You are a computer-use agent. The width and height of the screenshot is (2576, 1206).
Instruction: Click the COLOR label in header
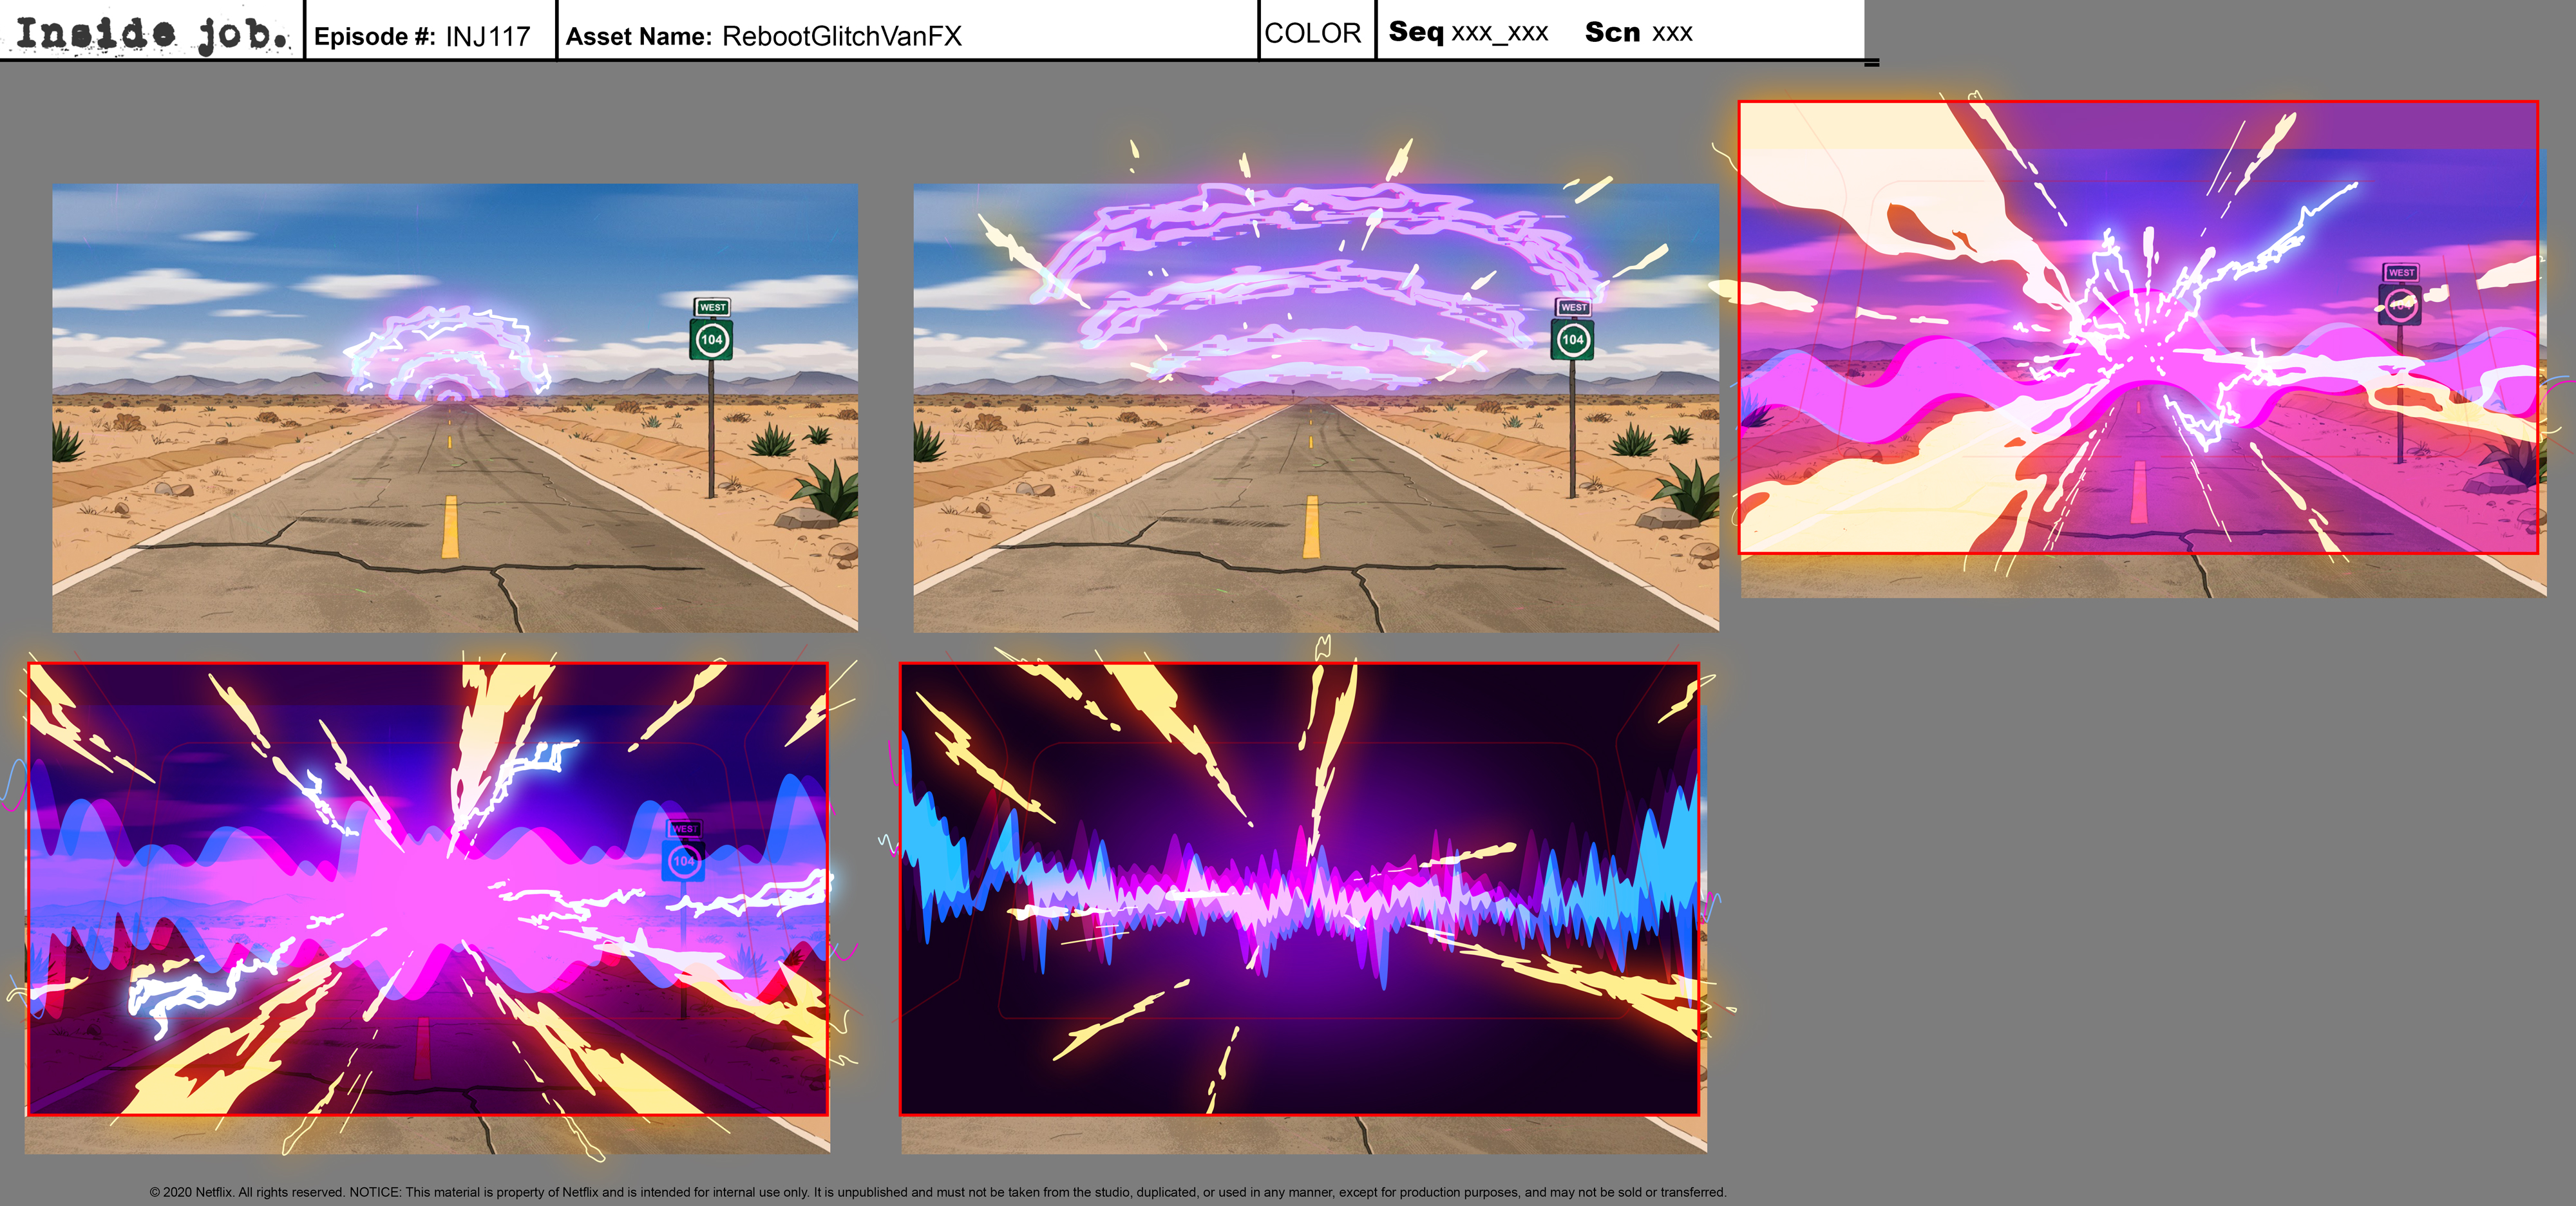1312,33
